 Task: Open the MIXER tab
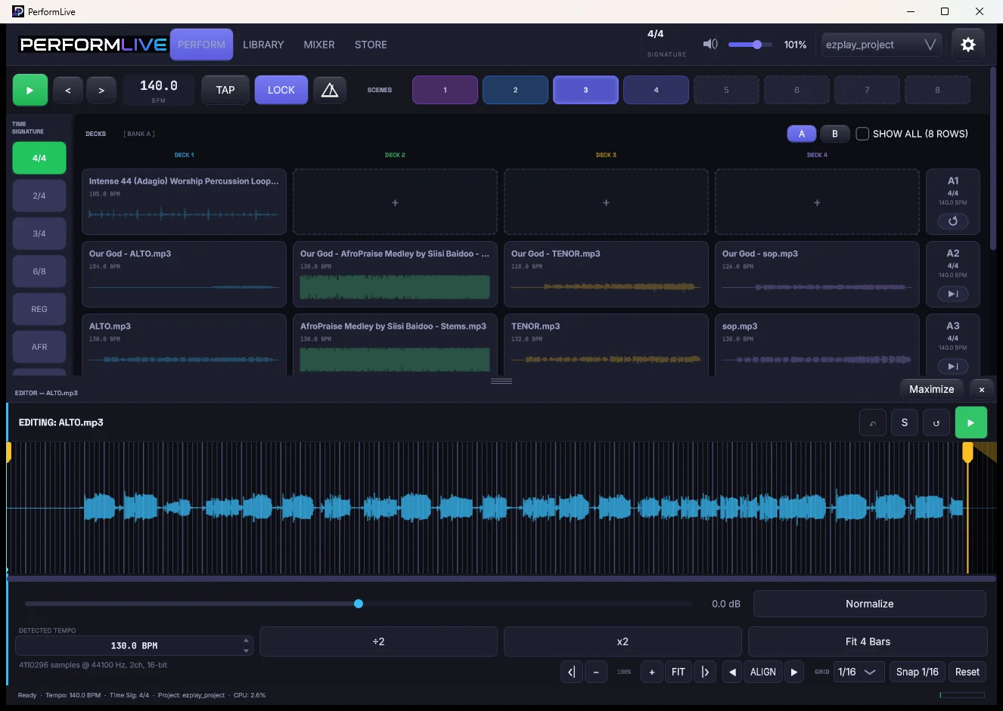click(x=319, y=45)
